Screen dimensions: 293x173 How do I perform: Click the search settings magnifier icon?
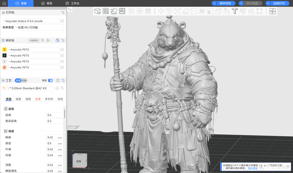coord(62,88)
